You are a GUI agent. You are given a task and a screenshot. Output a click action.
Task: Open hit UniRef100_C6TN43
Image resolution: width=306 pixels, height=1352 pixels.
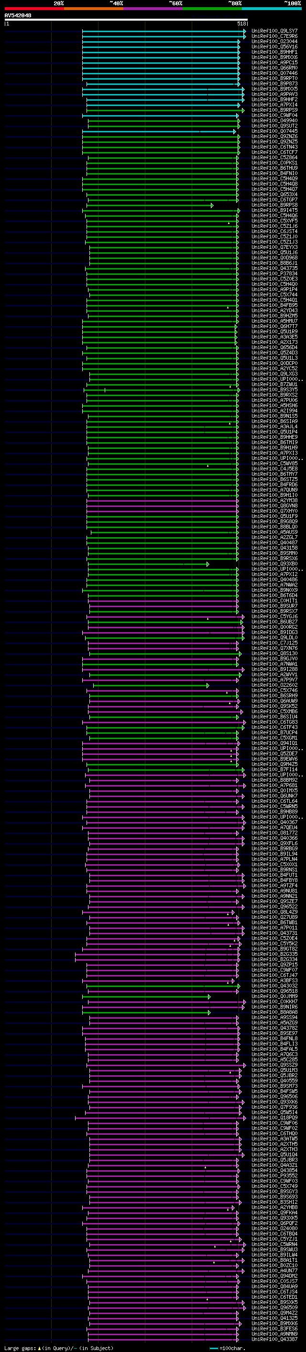pyautogui.click(x=274, y=147)
